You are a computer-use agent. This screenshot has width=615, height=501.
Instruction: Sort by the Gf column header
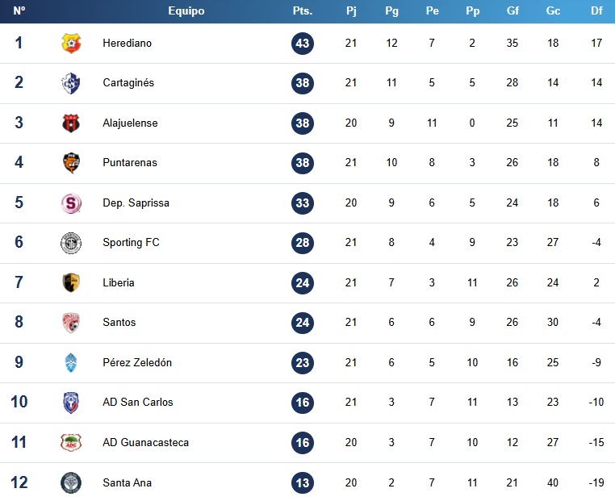[512, 11]
